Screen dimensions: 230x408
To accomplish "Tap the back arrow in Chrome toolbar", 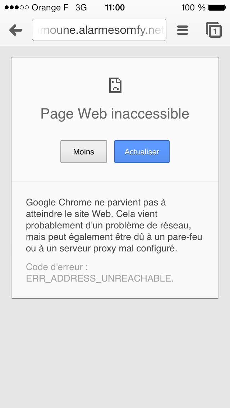I will tap(15, 31).
